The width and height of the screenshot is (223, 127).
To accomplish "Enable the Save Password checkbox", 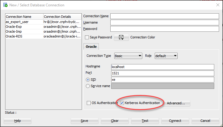I will click(x=87, y=37).
